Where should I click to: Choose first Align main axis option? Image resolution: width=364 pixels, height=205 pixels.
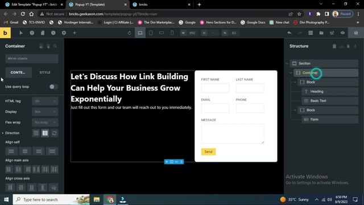point(9,170)
